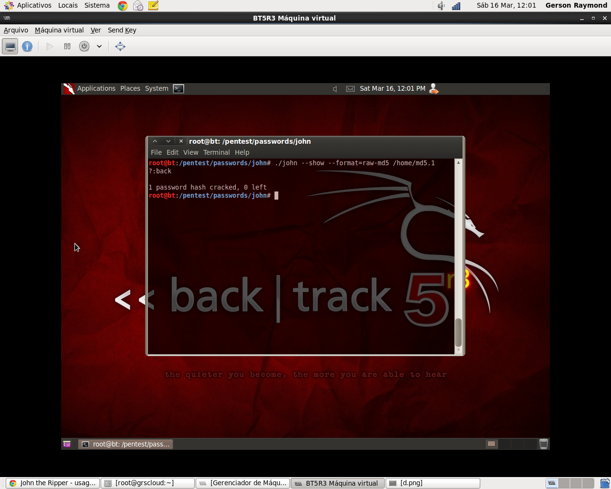Image resolution: width=611 pixels, height=489 pixels.
Task: Click the guest volume speaker icon
Action: pyautogui.click(x=335, y=89)
